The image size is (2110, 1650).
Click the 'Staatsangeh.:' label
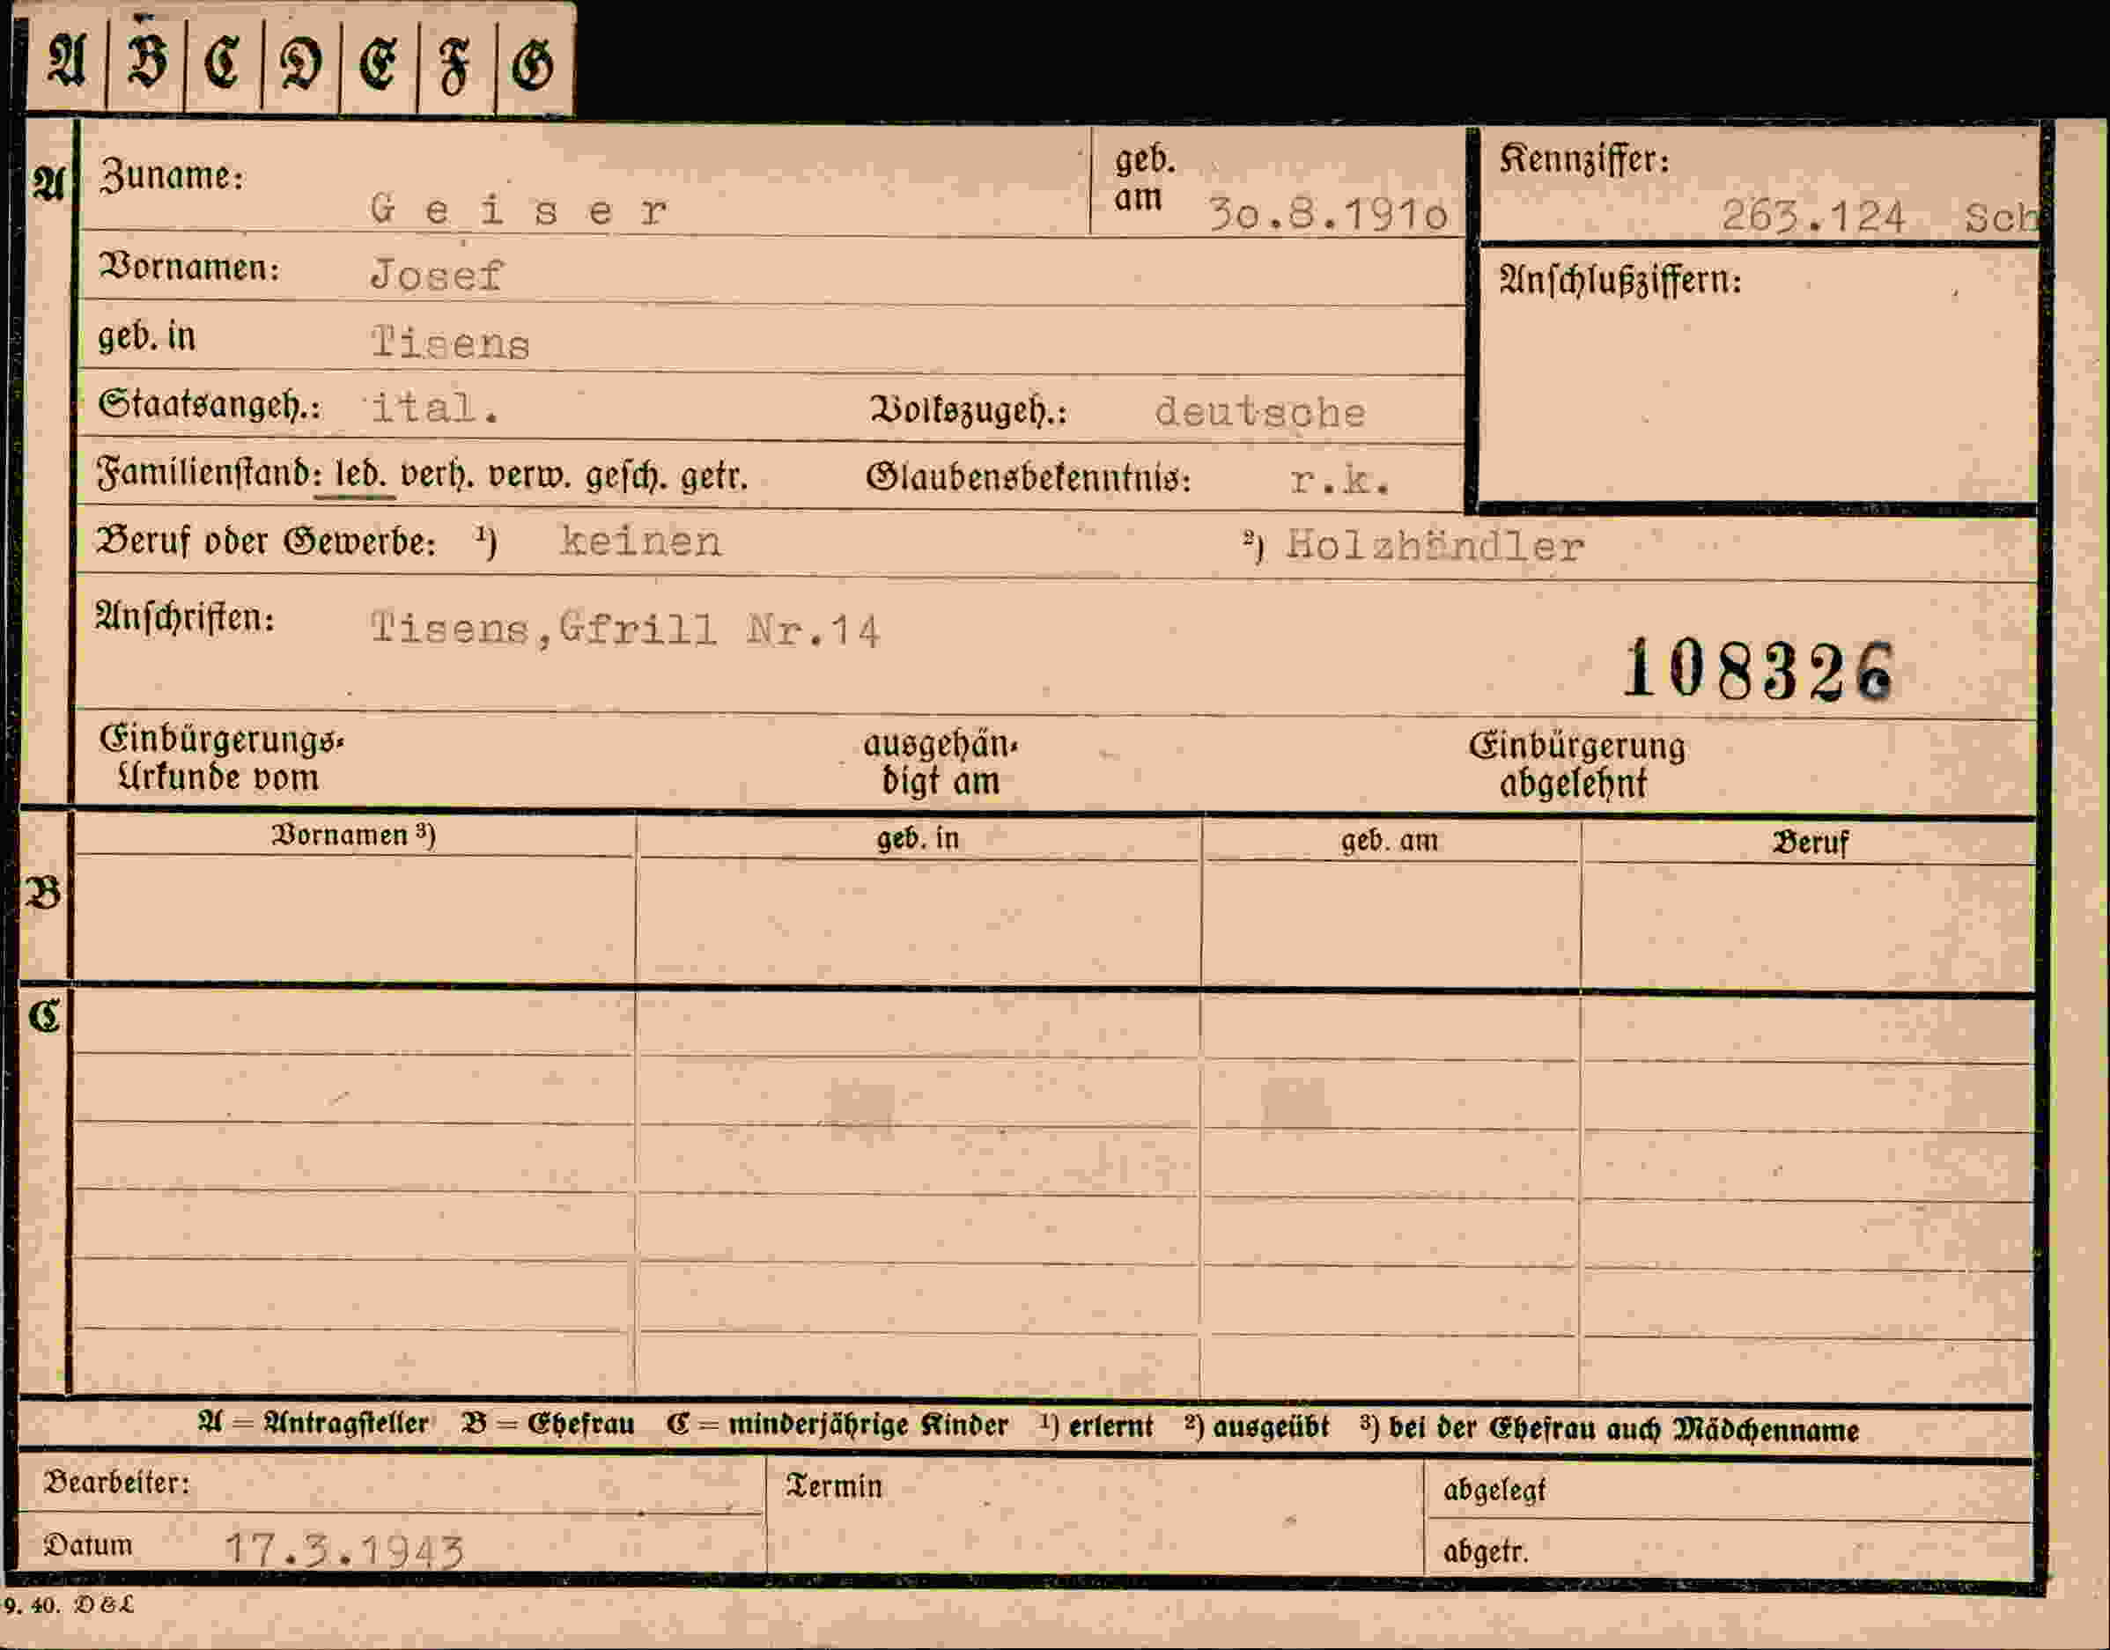[209, 404]
